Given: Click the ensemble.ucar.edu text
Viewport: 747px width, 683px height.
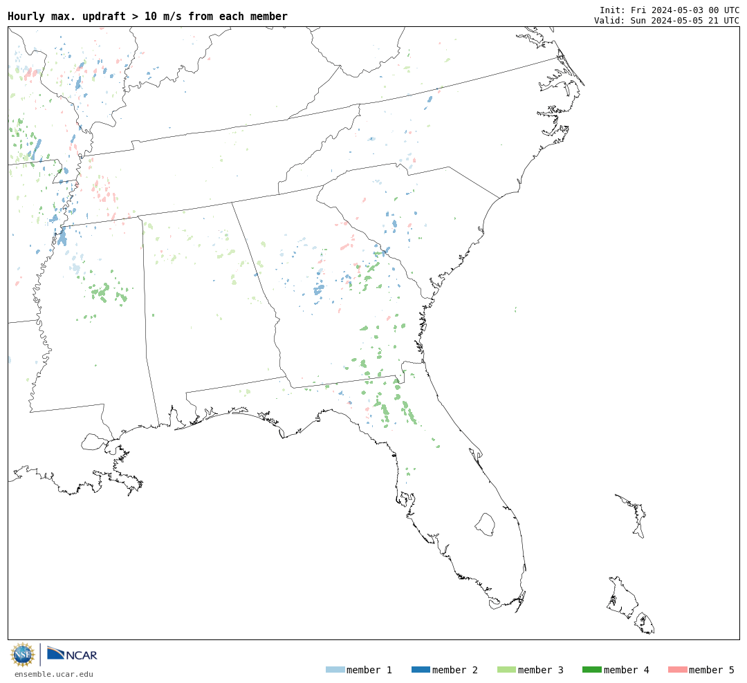Looking at the screenshot, I should pos(54,674).
